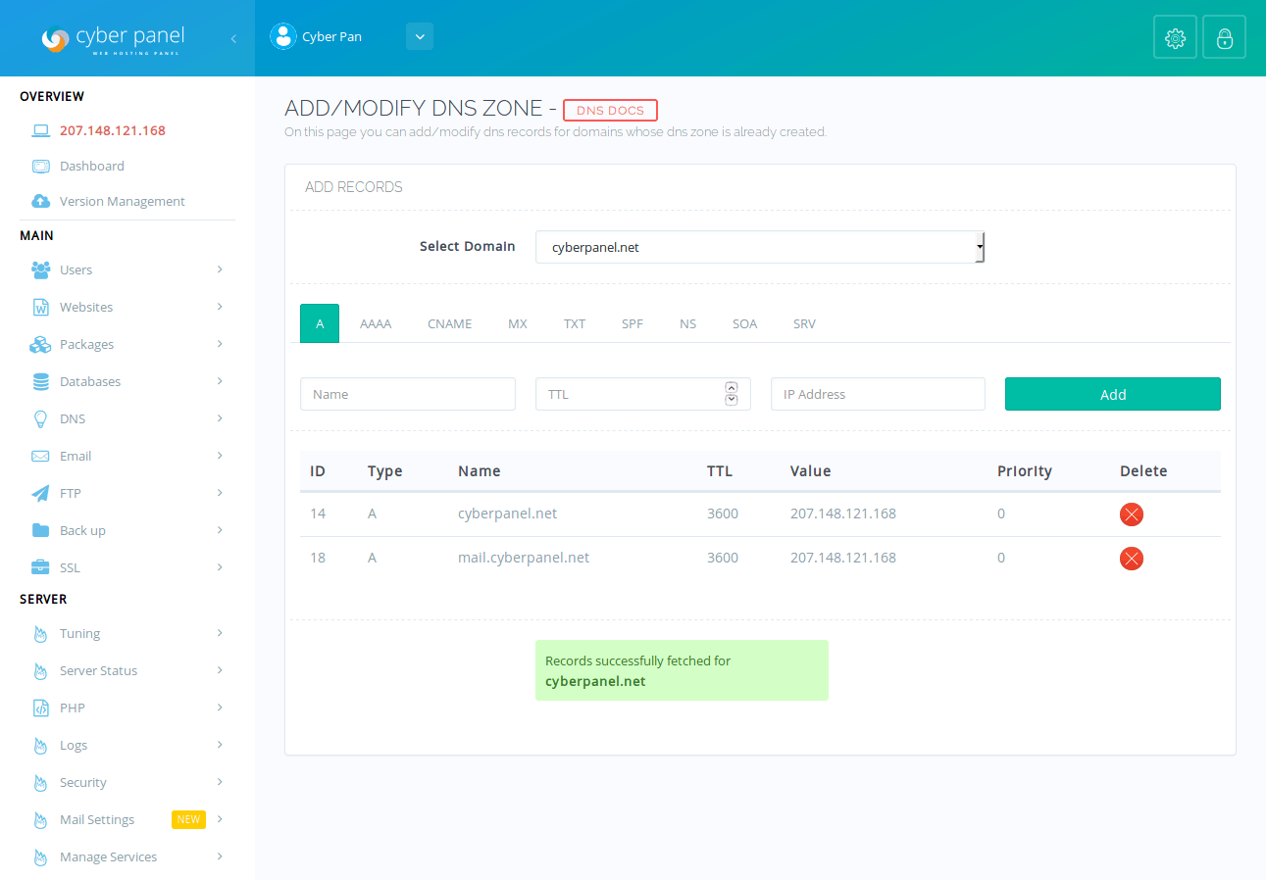Switch to the NS record tab
1266x880 pixels.
(688, 323)
